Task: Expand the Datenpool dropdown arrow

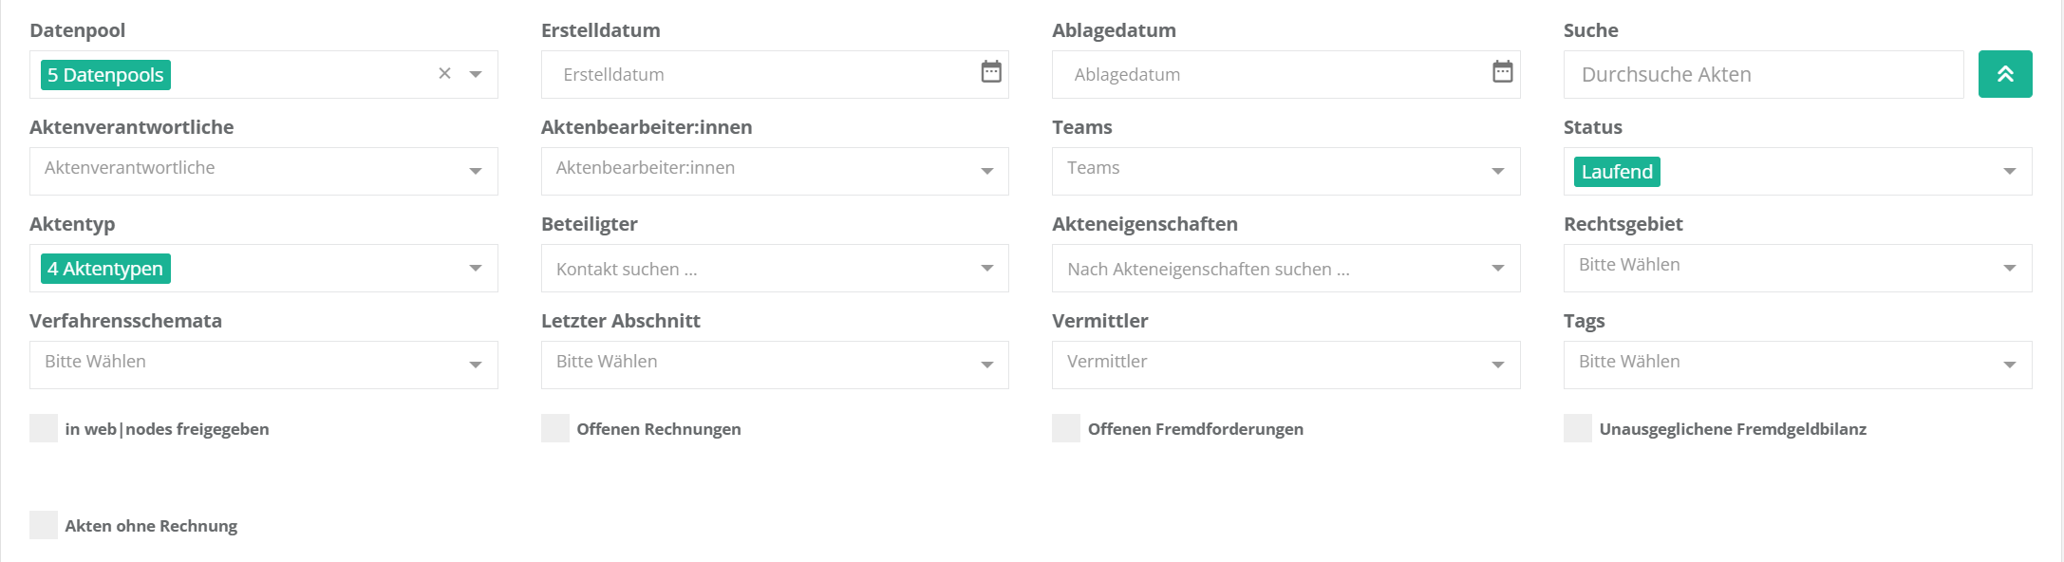Action: point(476,74)
